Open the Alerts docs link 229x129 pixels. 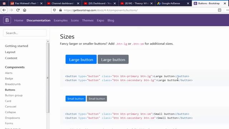(9, 73)
